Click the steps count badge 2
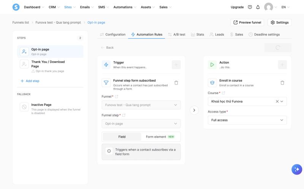Image resolution: width=304 pixels, height=189 pixels. (x=80, y=38)
